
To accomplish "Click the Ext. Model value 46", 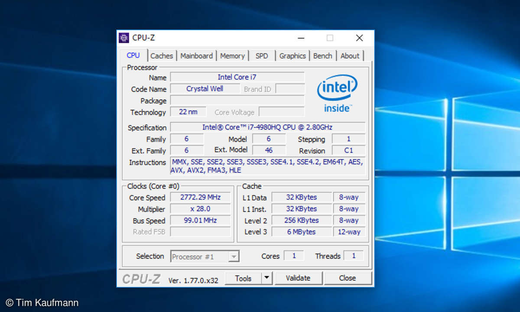I will 269,150.
